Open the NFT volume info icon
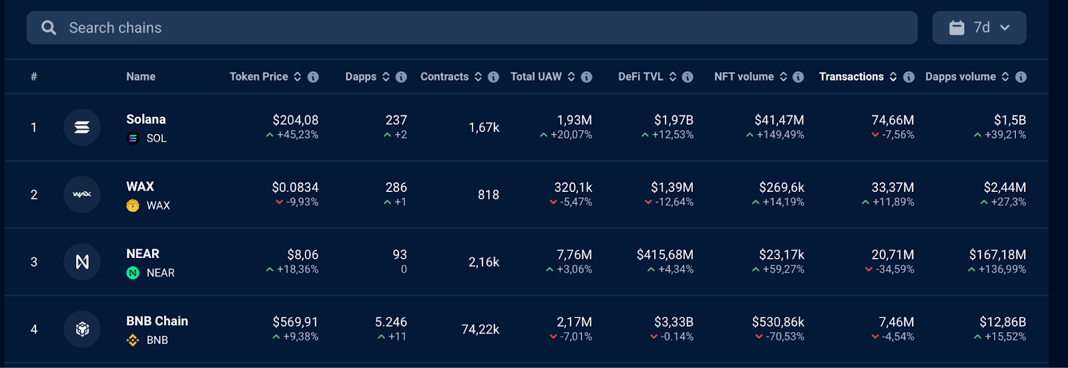1068x368 pixels. click(x=798, y=77)
